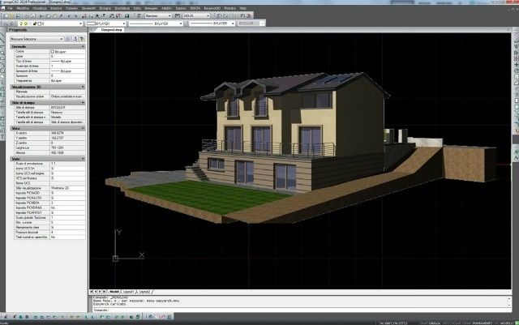Open the BYCOLOR plot style dropdown
Screen dimensions: 519x325
(x=251, y=24)
